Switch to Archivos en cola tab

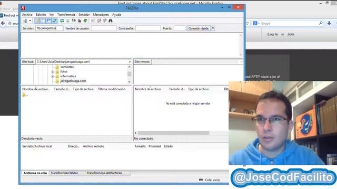35,173
